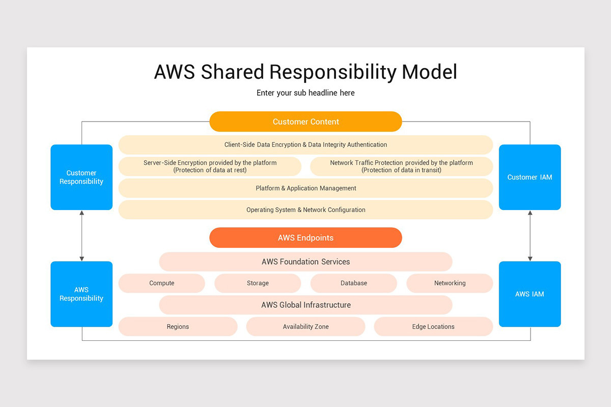611x407 pixels.
Task: Click the Storage shape
Action: click(x=258, y=283)
